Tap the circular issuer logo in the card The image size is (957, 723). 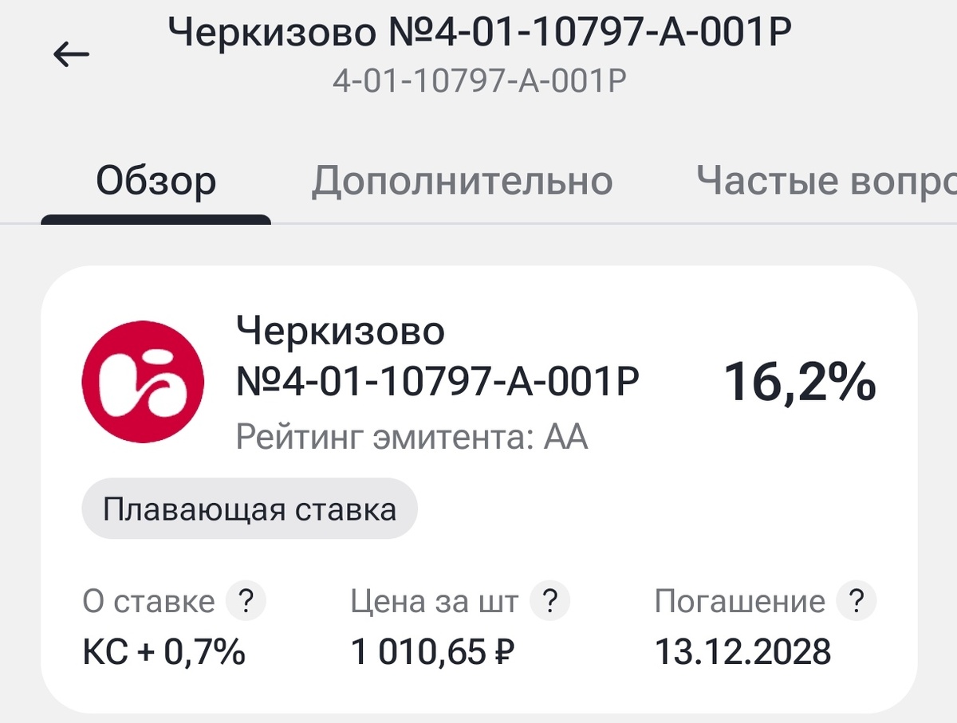pyautogui.click(x=143, y=380)
